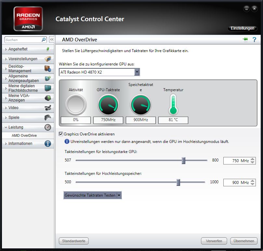Image resolution: width=263 pixels, height=251 pixels.
Task: Open the GPU selection dropdown
Action: [x=137, y=72]
